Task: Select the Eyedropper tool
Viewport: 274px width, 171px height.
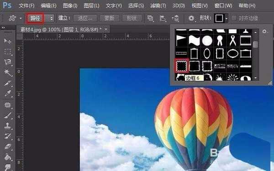Action: [x=7, y=94]
